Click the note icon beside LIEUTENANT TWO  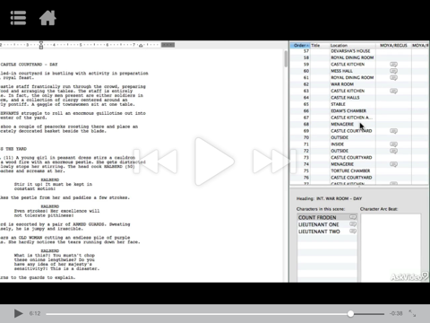point(353,231)
